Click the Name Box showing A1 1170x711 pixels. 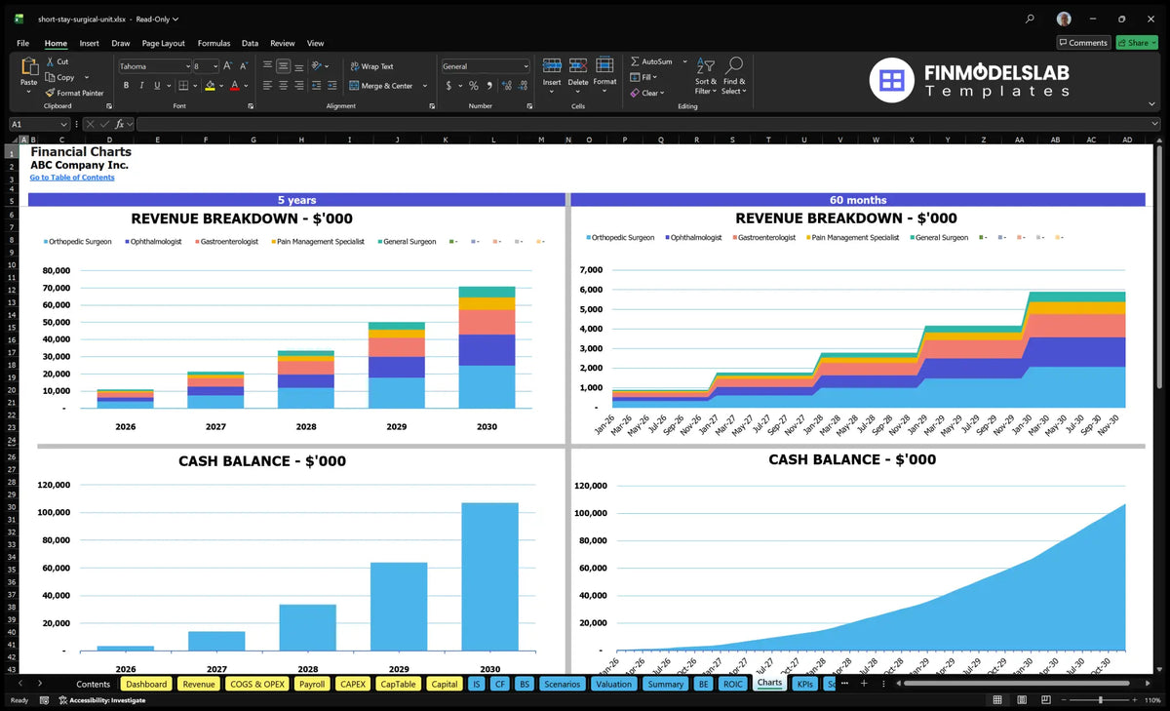click(39, 124)
